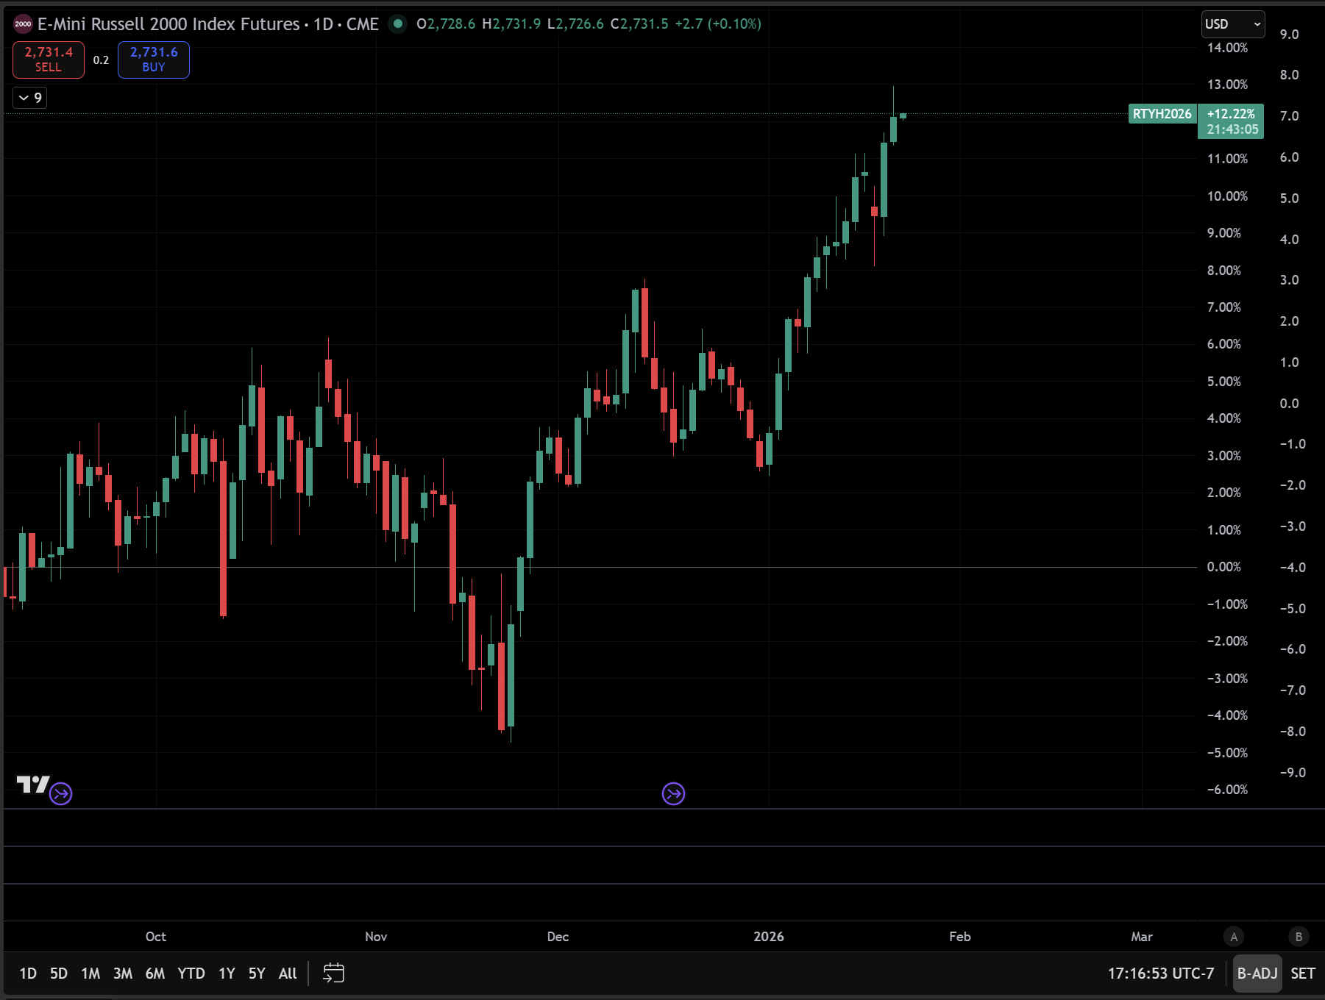Select the 5Y time range

pyautogui.click(x=257, y=974)
